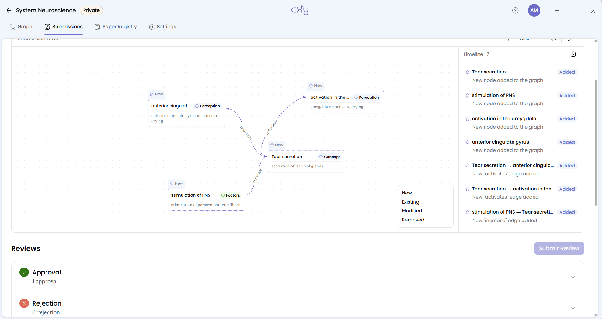Select the stimulation of PNS graph node
The height and width of the screenshot is (319, 602).
(206, 200)
